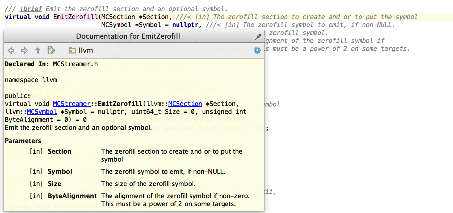Click 'The zerofill symbol to emit, if non-NULL.' description
The height and width of the screenshot is (213, 453).
pos(163,172)
